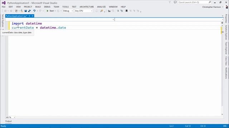The image size is (229, 128).
Task: Click the editor split-window plus icon
Action: [x=222, y=23]
